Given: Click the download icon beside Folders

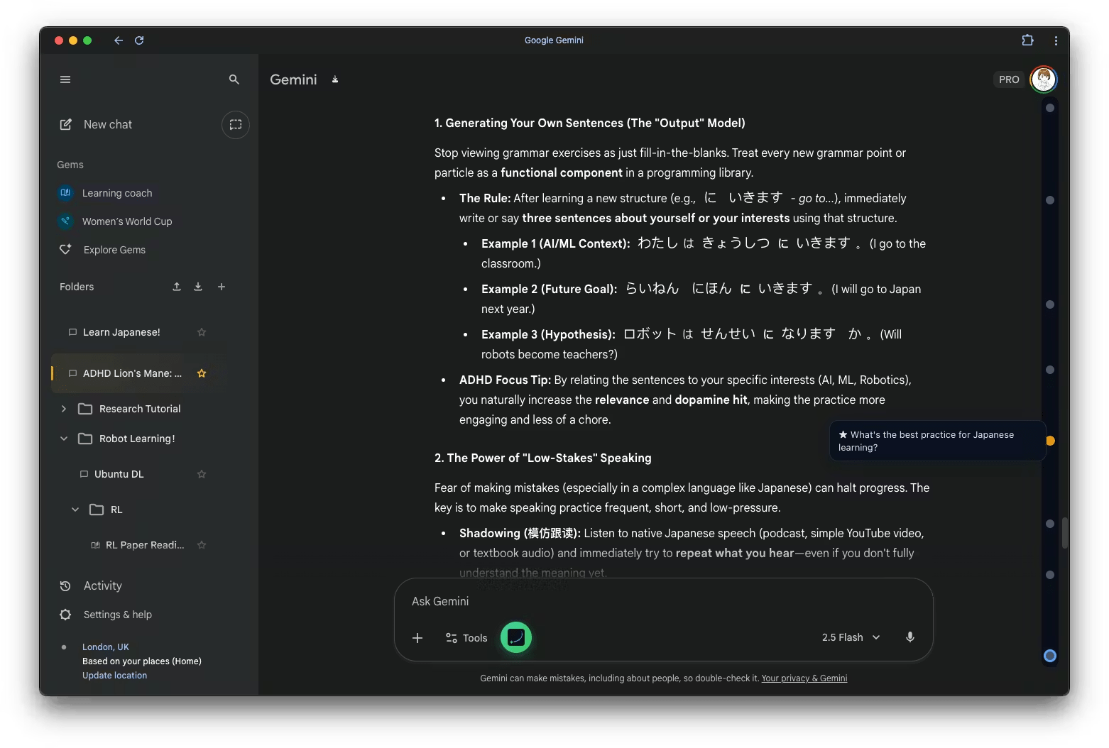Looking at the screenshot, I should click(x=198, y=287).
